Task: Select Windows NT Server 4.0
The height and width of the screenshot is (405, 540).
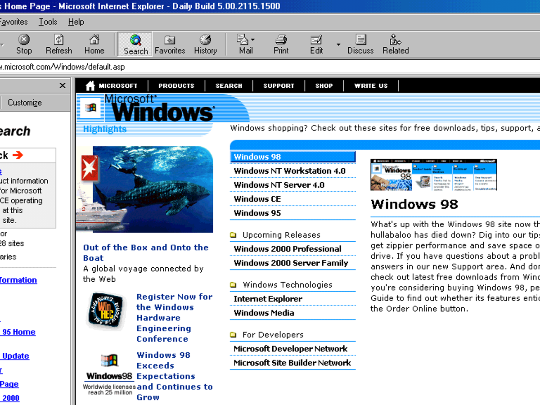Action: point(279,184)
